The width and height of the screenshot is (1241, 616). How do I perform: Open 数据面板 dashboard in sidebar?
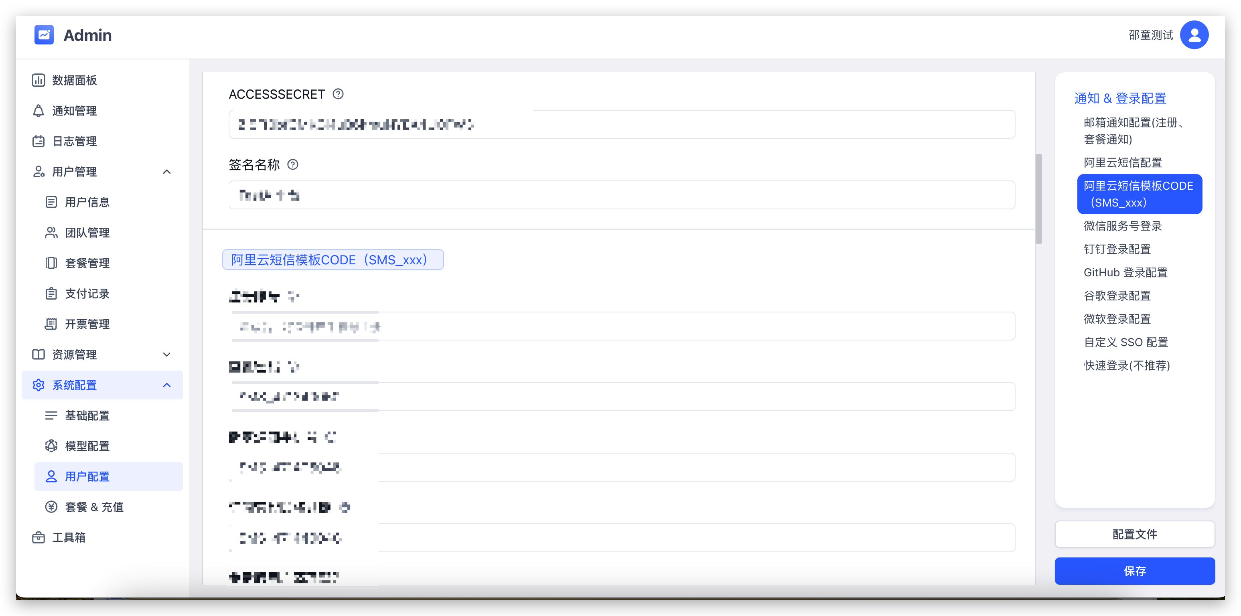(74, 80)
